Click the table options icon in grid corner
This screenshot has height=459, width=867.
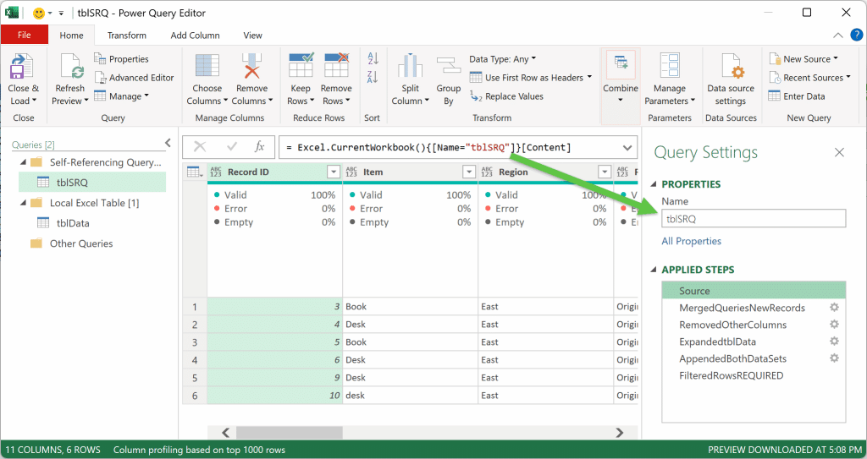195,172
